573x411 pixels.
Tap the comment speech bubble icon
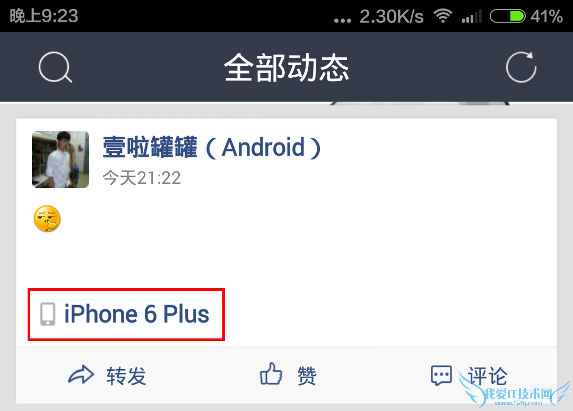[x=441, y=376]
